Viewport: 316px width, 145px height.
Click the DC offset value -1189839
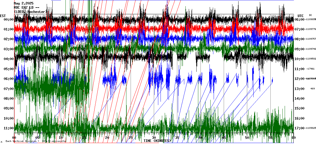point(311,20)
